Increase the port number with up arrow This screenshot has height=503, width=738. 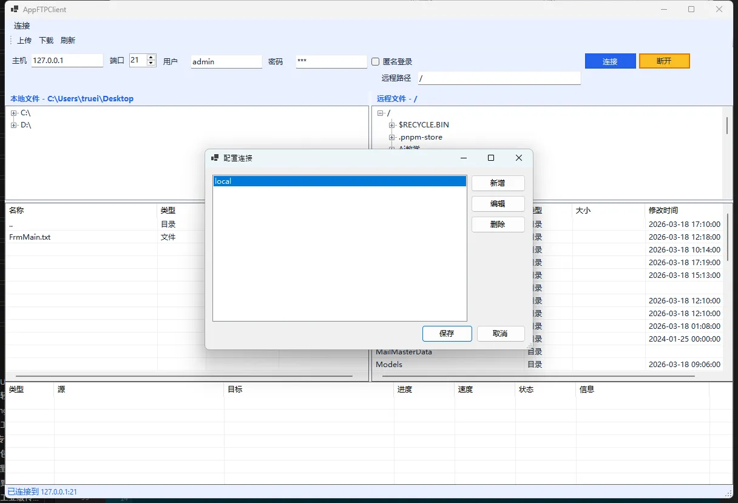coord(151,58)
